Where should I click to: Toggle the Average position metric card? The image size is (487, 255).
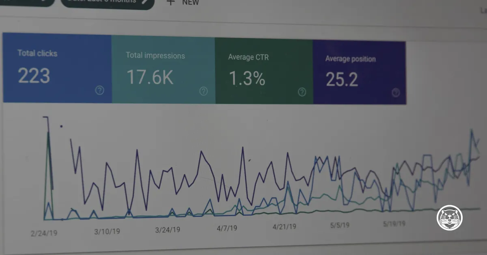[x=359, y=72]
